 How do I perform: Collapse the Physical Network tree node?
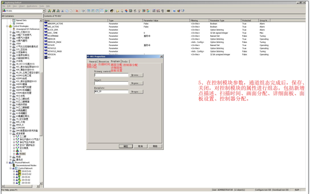[8, 162]
